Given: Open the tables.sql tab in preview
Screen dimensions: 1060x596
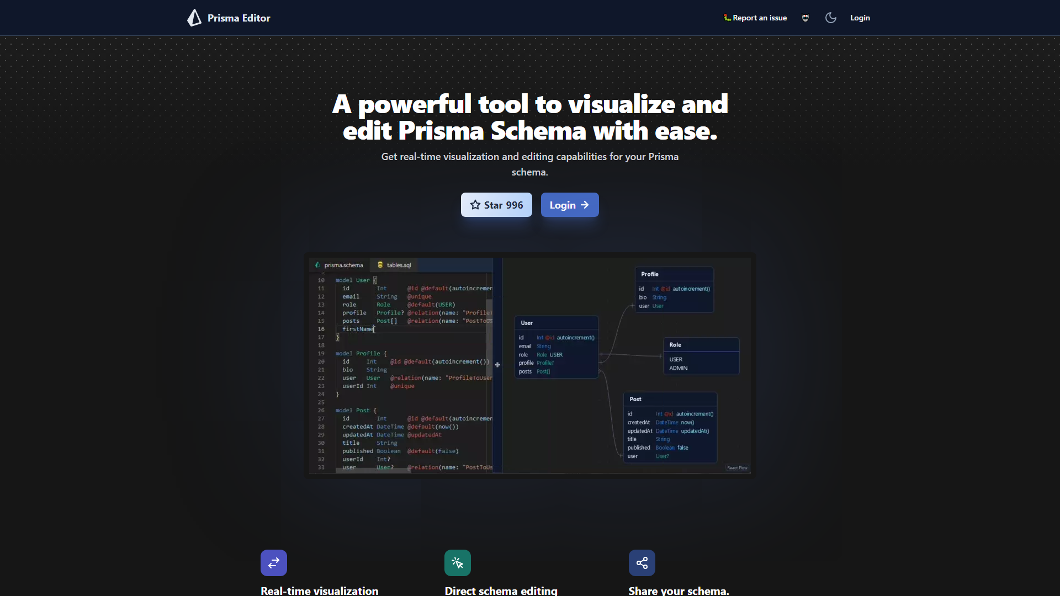Looking at the screenshot, I should point(394,265).
